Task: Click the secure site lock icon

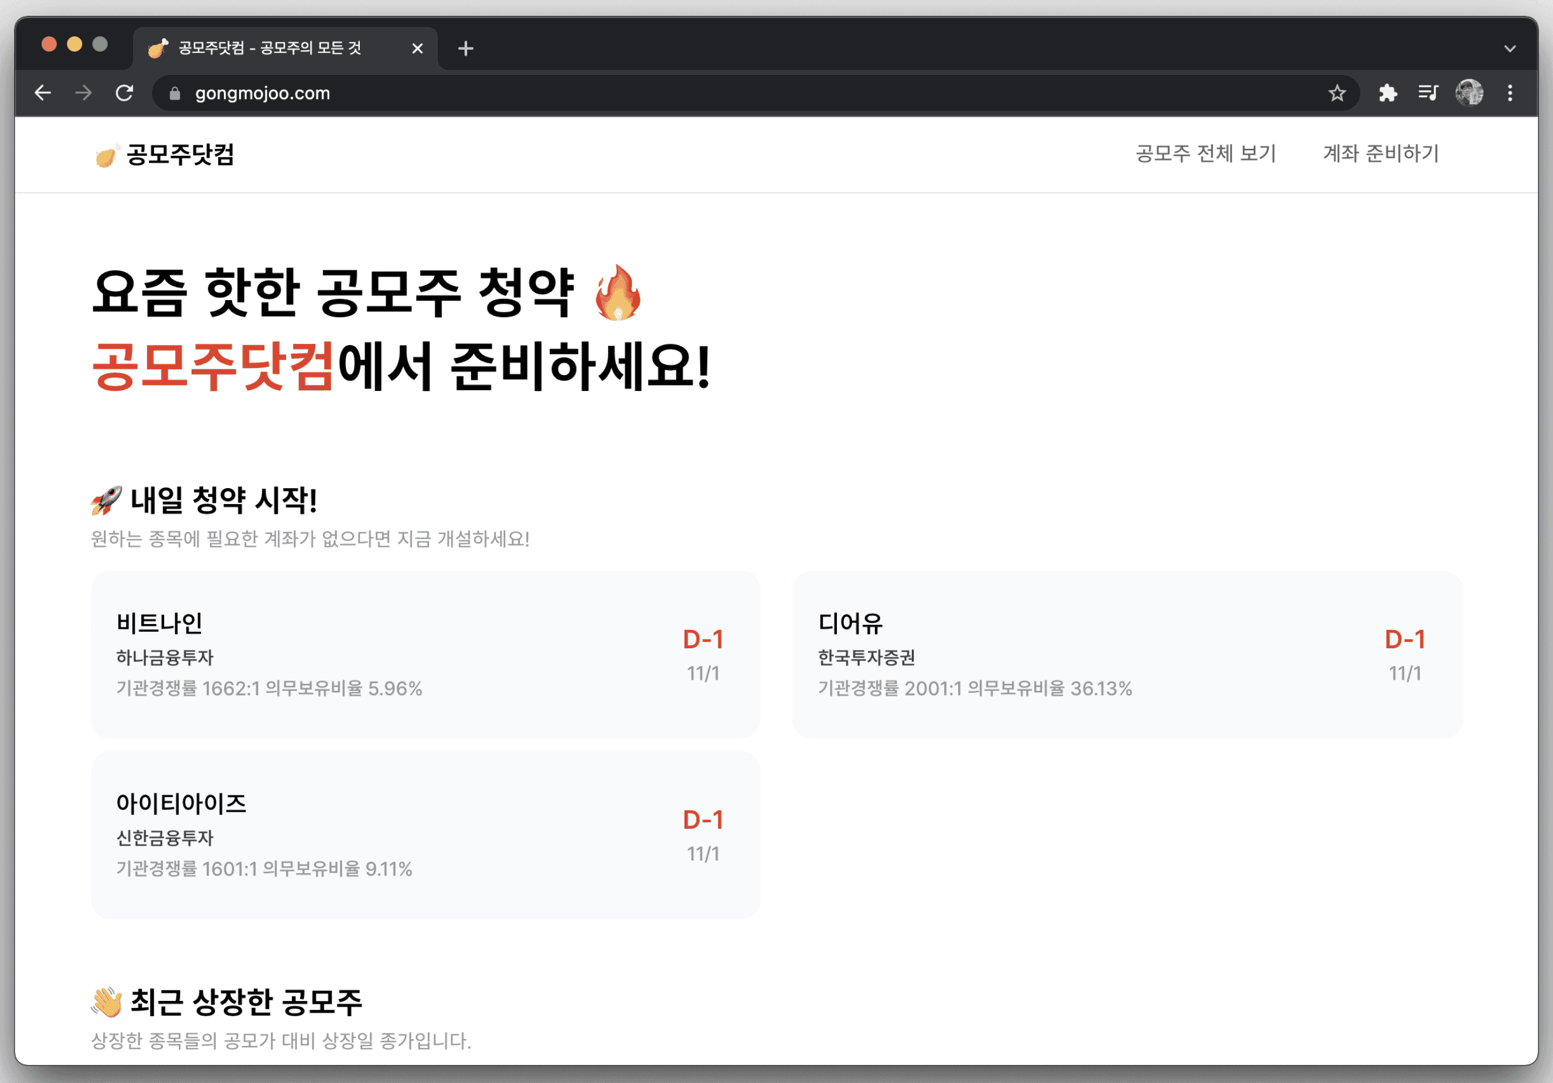Action: click(x=175, y=93)
